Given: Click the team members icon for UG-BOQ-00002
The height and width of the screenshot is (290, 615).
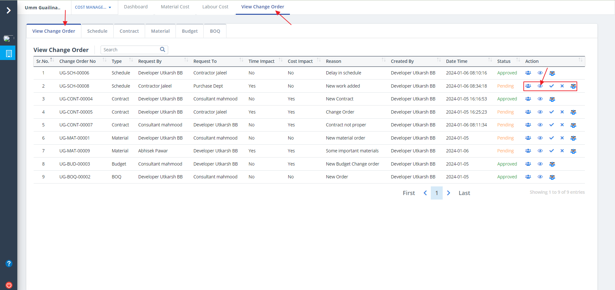Looking at the screenshot, I should point(552,177).
